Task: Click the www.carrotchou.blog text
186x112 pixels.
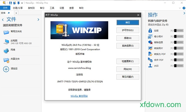Action: tap(79, 68)
